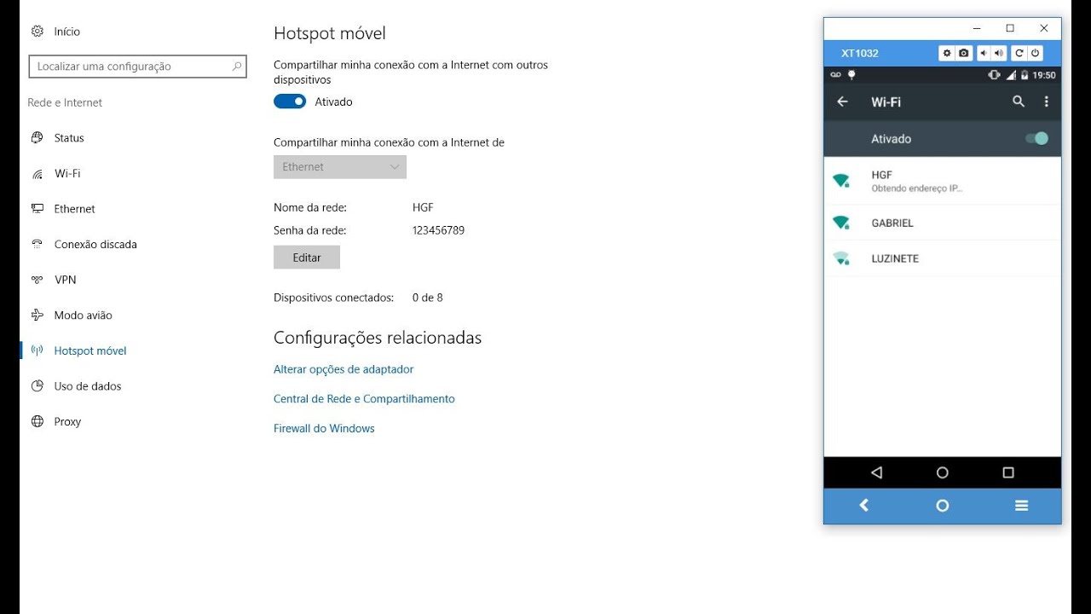Click the search magnifier in settings box

point(237,66)
